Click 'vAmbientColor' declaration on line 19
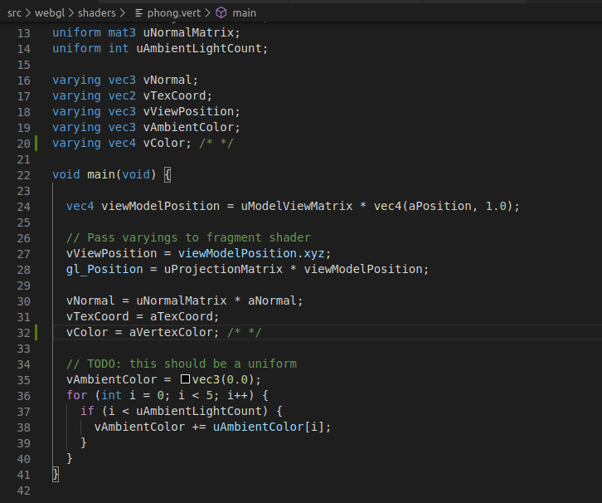This screenshot has height=503, width=602. point(188,127)
